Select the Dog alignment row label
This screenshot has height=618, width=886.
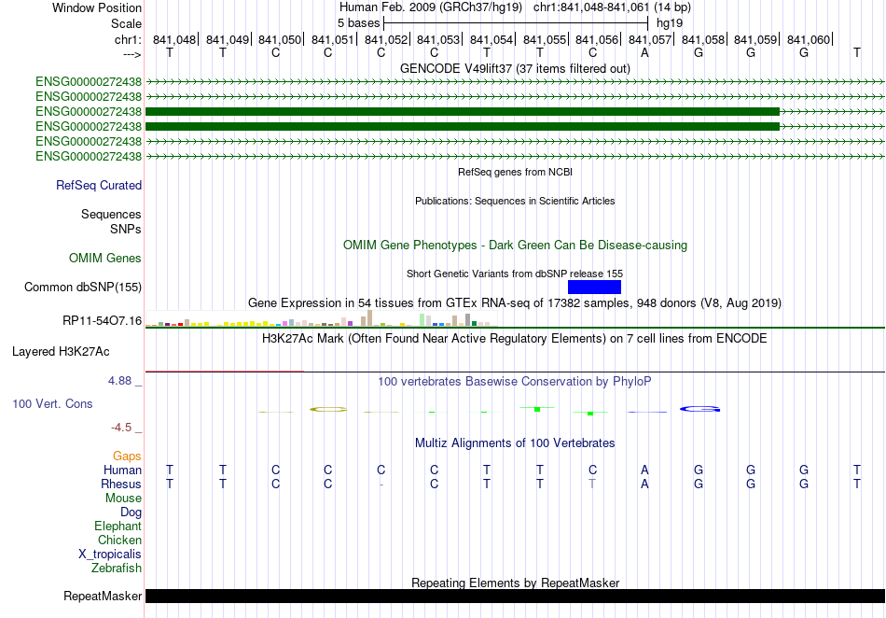click(132, 513)
